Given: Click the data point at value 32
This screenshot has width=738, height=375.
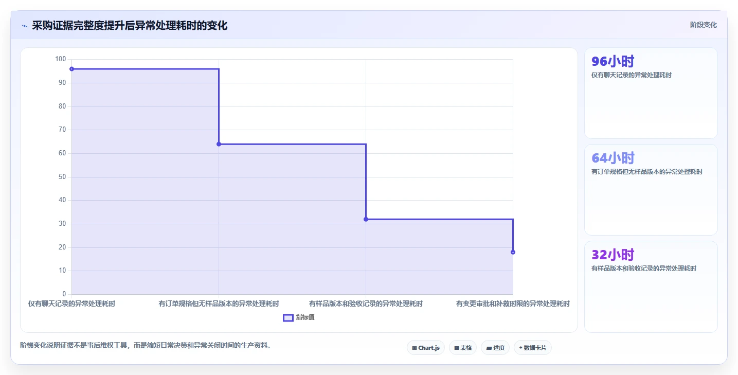Looking at the screenshot, I should [366, 219].
